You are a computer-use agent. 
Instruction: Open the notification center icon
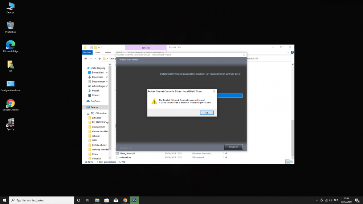pyautogui.click(x=357, y=200)
